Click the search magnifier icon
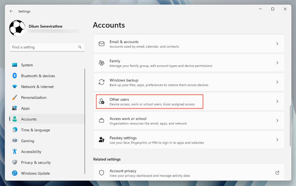The height and width of the screenshot is (186, 296). point(80,47)
